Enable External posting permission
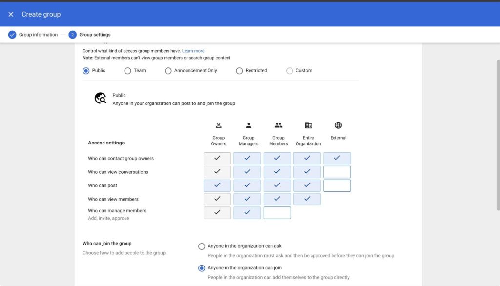 pyautogui.click(x=338, y=185)
